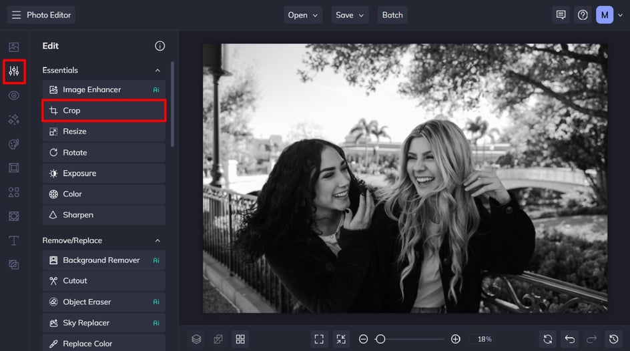Select the Edit sliders sidebar icon
Image resolution: width=630 pixels, height=351 pixels.
coord(14,71)
